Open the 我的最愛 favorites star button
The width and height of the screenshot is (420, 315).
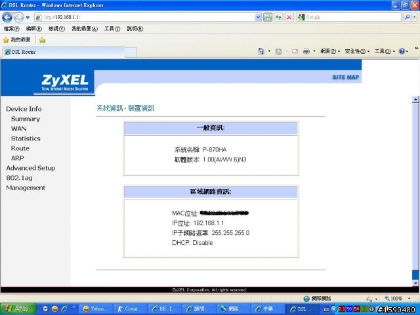coord(16,40)
